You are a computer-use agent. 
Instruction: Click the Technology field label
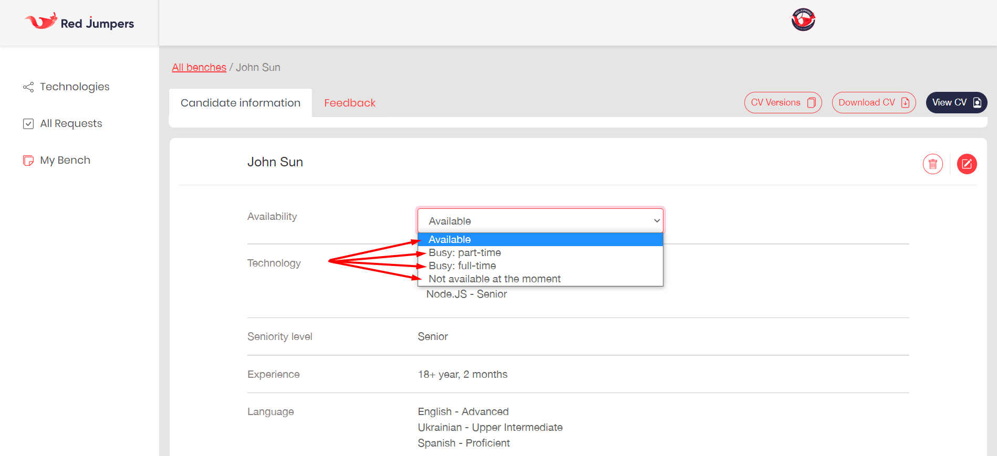[x=274, y=263]
